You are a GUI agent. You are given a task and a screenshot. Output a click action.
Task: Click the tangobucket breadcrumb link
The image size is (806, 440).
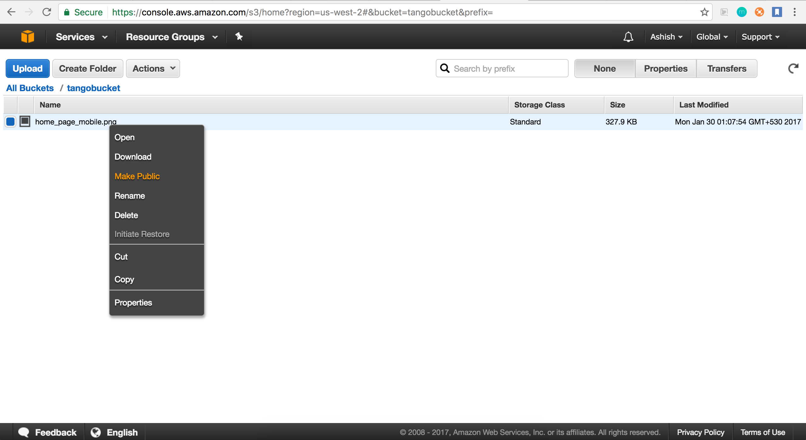94,88
